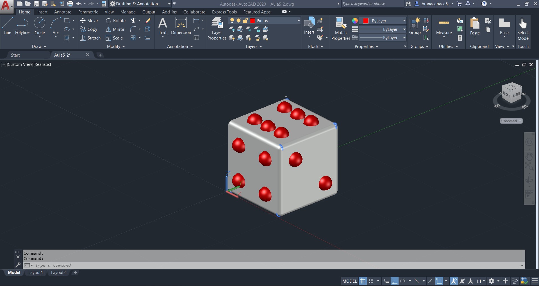Viewport: 539px width, 286px height.
Task: Go to the Parametric tab
Action: click(88, 12)
